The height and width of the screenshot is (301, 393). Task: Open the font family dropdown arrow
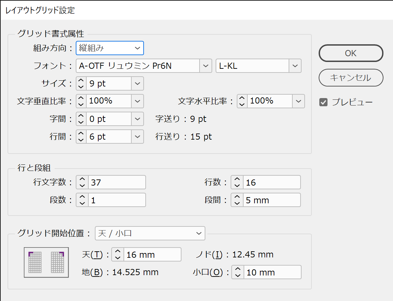point(206,66)
